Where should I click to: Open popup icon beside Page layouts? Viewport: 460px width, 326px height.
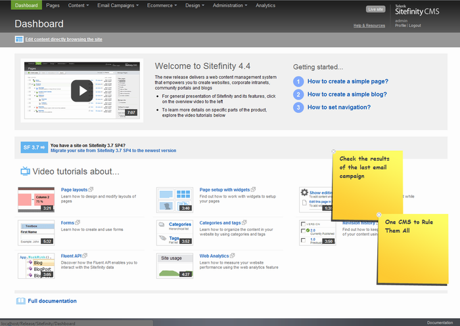coord(93,190)
